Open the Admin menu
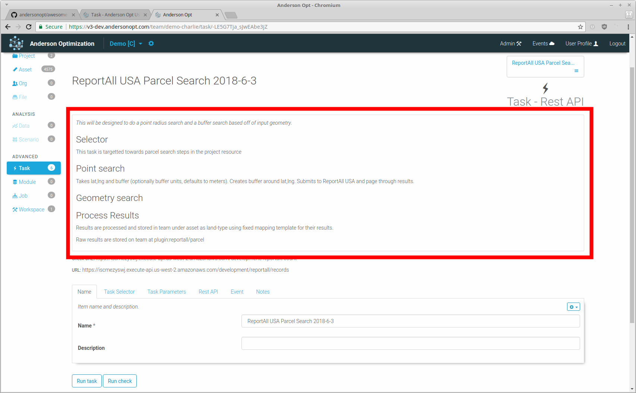 (510, 44)
